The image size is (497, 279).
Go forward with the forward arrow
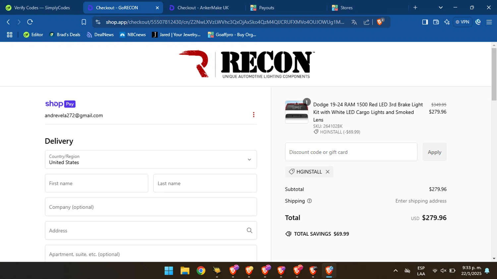[19, 22]
